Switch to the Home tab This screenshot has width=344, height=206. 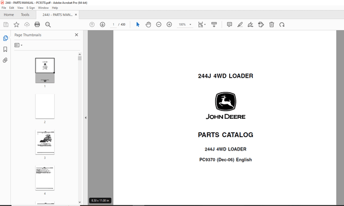(x=9, y=14)
